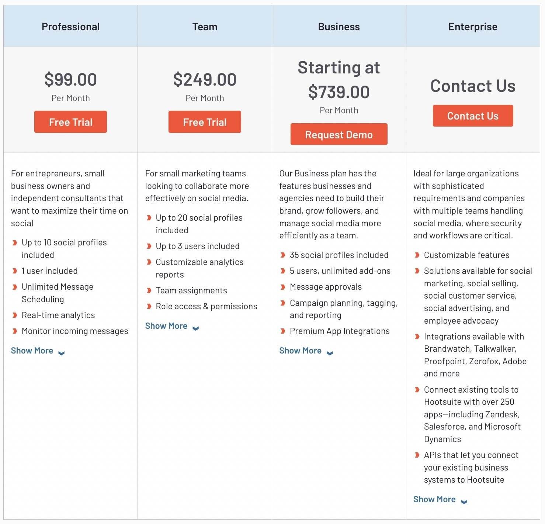Click Contact Us for Enterprise pricing
Screen dimensions: 545x524
(473, 116)
